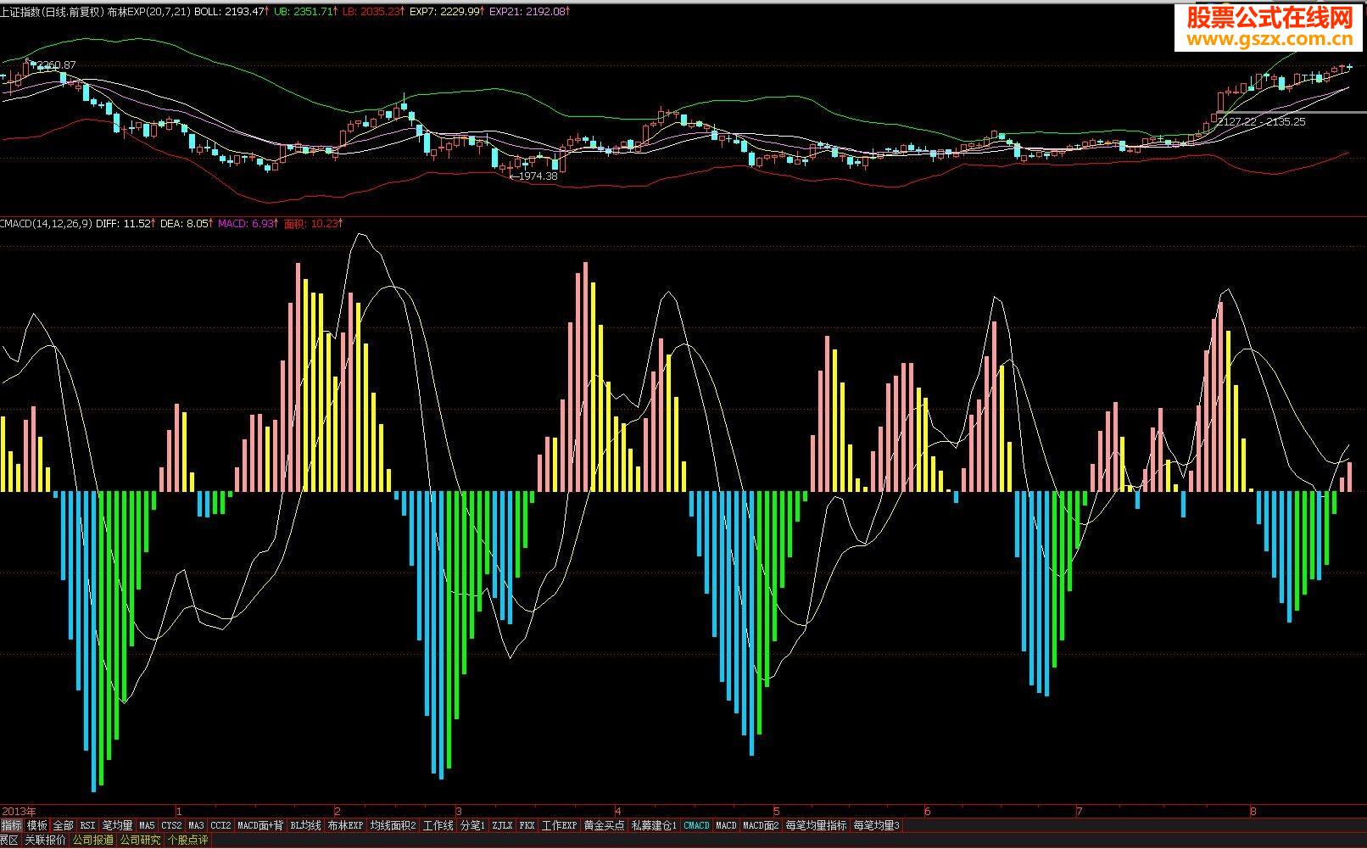1367x849 pixels.
Task: Click the UB: 2351.71 upper band value
Action: coord(306,12)
